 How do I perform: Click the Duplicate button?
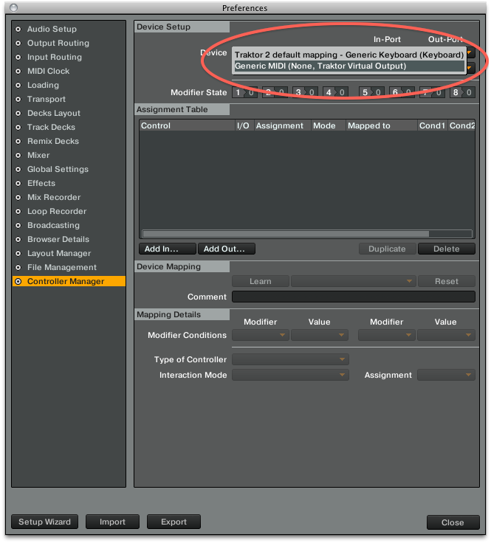(387, 249)
